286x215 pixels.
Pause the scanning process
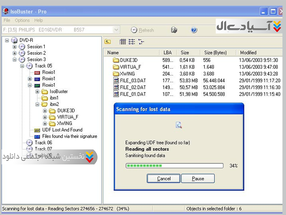[198, 178]
